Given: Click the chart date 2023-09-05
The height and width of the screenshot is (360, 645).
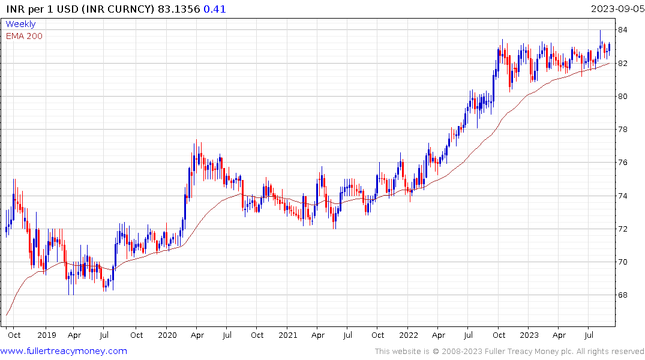Looking at the screenshot, I should [617, 9].
